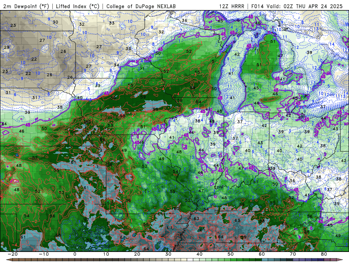Click the '10' colorbar scale label
Viewport: 349px width, 262px height.
pos(106,254)
